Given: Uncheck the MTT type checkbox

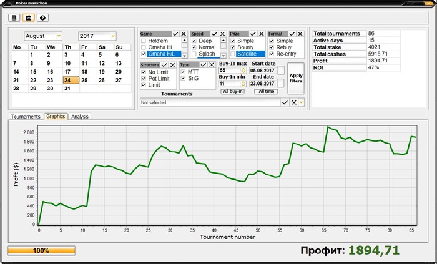Looking at the screenshot, I should click(183, 72).
